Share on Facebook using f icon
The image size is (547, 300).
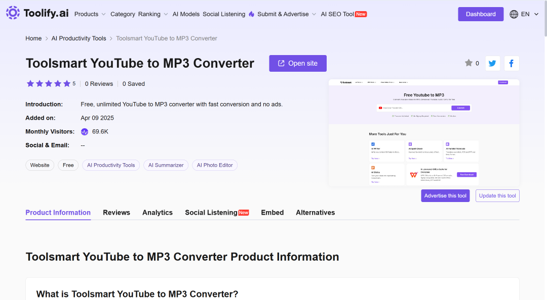point(512,63)
